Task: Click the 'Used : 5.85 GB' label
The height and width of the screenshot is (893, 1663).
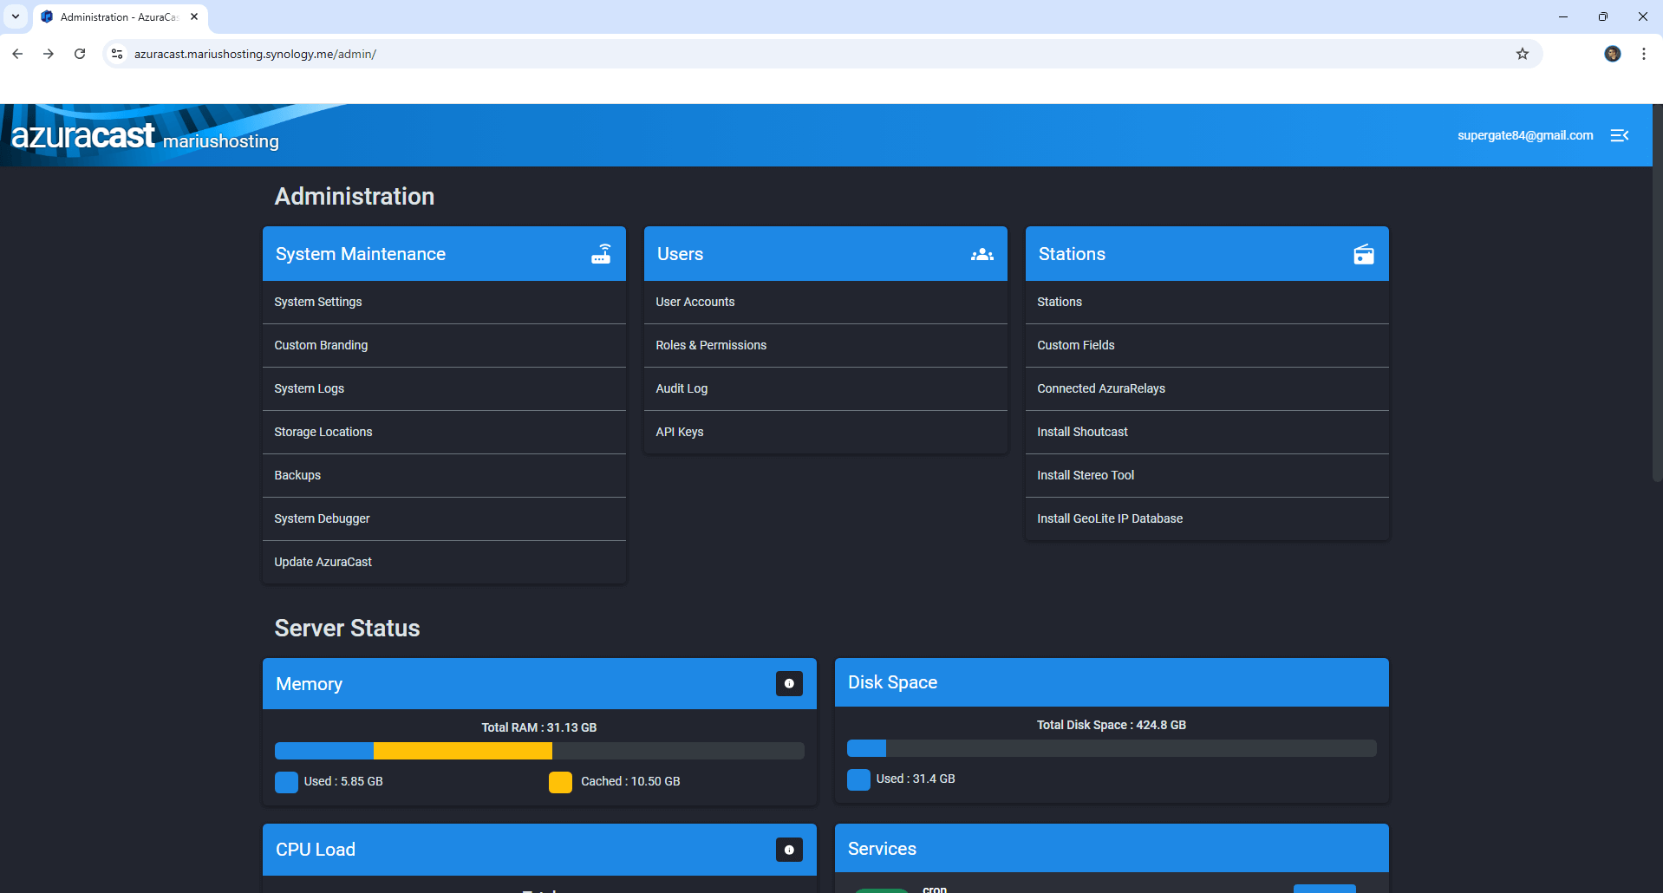Action: tap(343, 781)
